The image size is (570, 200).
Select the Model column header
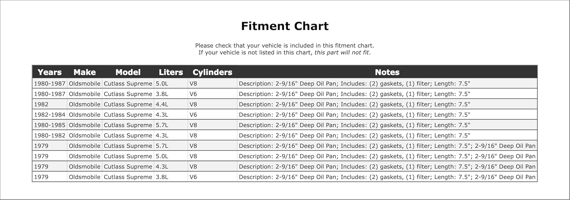[x=128, y=72]
